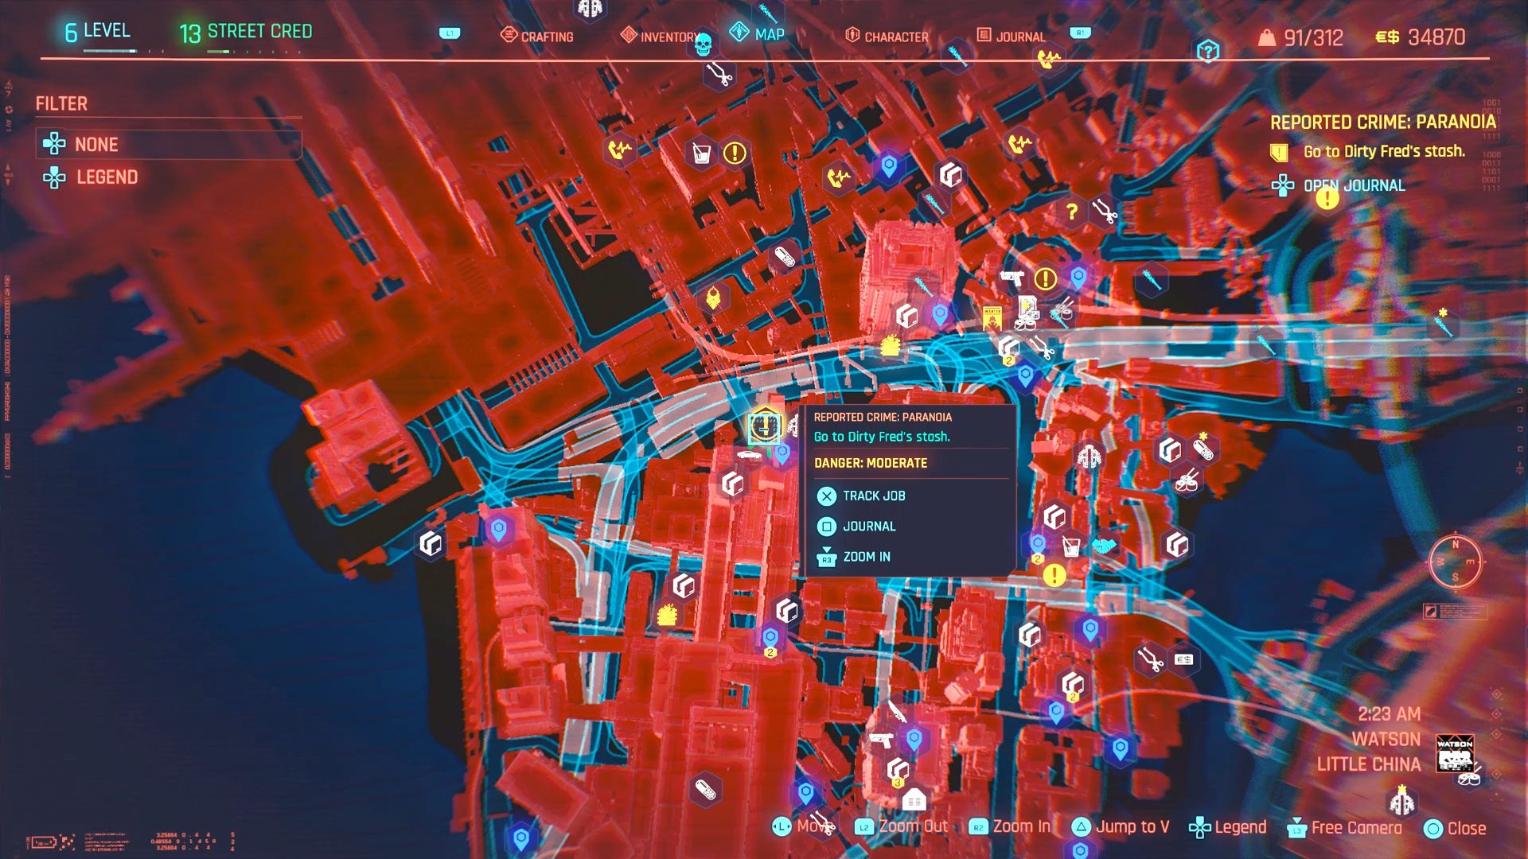Click the white car icon below quest marker
This screenshot has width=1528, height=859.
click(x=749, y=455)
